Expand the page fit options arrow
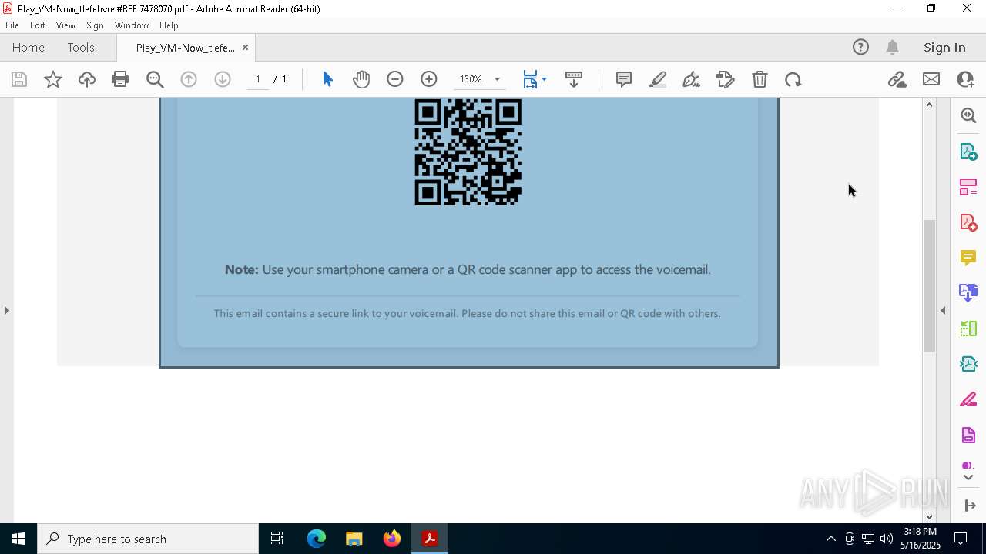Viewport: 986px width, 554px height. click(544, 79)
